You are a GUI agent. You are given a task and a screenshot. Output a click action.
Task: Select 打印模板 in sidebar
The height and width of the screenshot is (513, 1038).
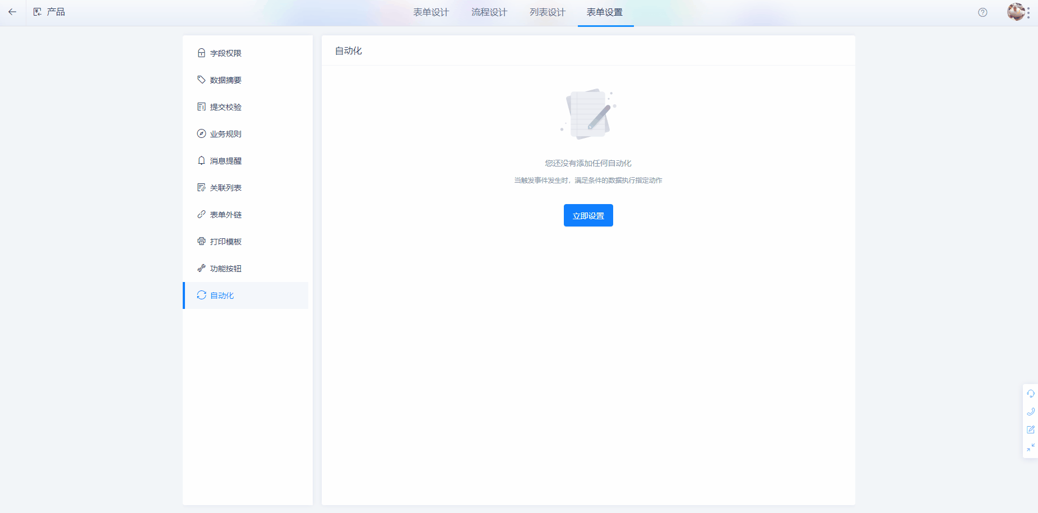tap(245, 242)
